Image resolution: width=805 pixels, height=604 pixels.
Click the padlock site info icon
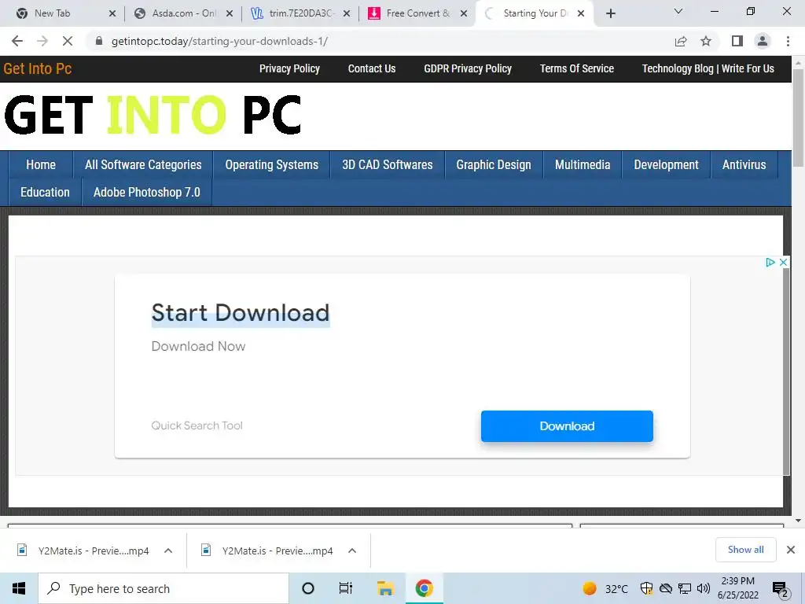99,41
